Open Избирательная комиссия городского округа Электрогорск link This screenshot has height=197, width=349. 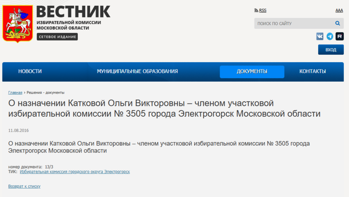[75, 172]
